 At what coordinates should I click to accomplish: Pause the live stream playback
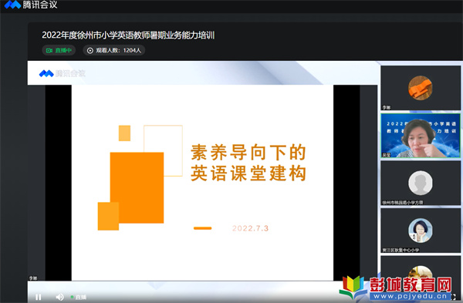pos(39,297)
